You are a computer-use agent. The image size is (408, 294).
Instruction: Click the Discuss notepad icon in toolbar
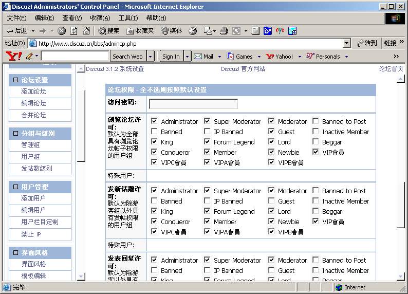click(x=255, y=31)
